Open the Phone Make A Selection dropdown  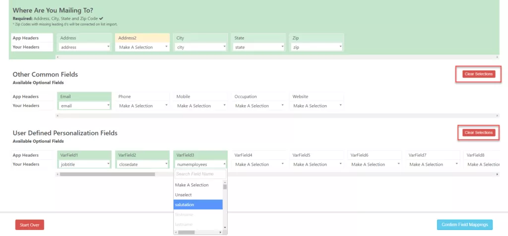(142, 106)
